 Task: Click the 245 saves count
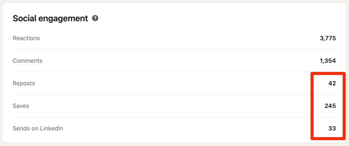pos(330,106)
